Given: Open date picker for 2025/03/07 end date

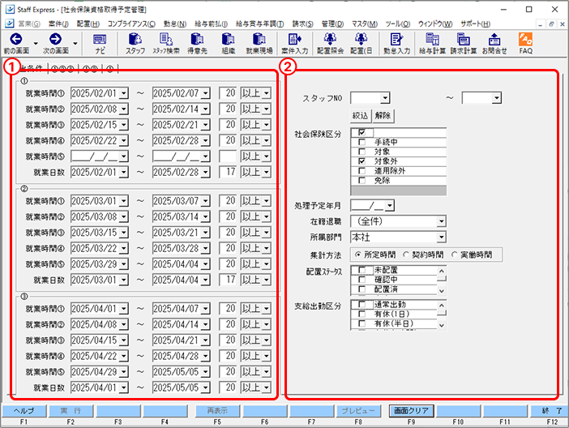Looking at the screenshot, I should tap(206, 201).
